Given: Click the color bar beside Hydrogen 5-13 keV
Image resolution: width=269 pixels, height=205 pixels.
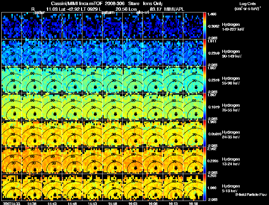Looking at the screenshot, I should pyautogui.click(x=204, y=187).
